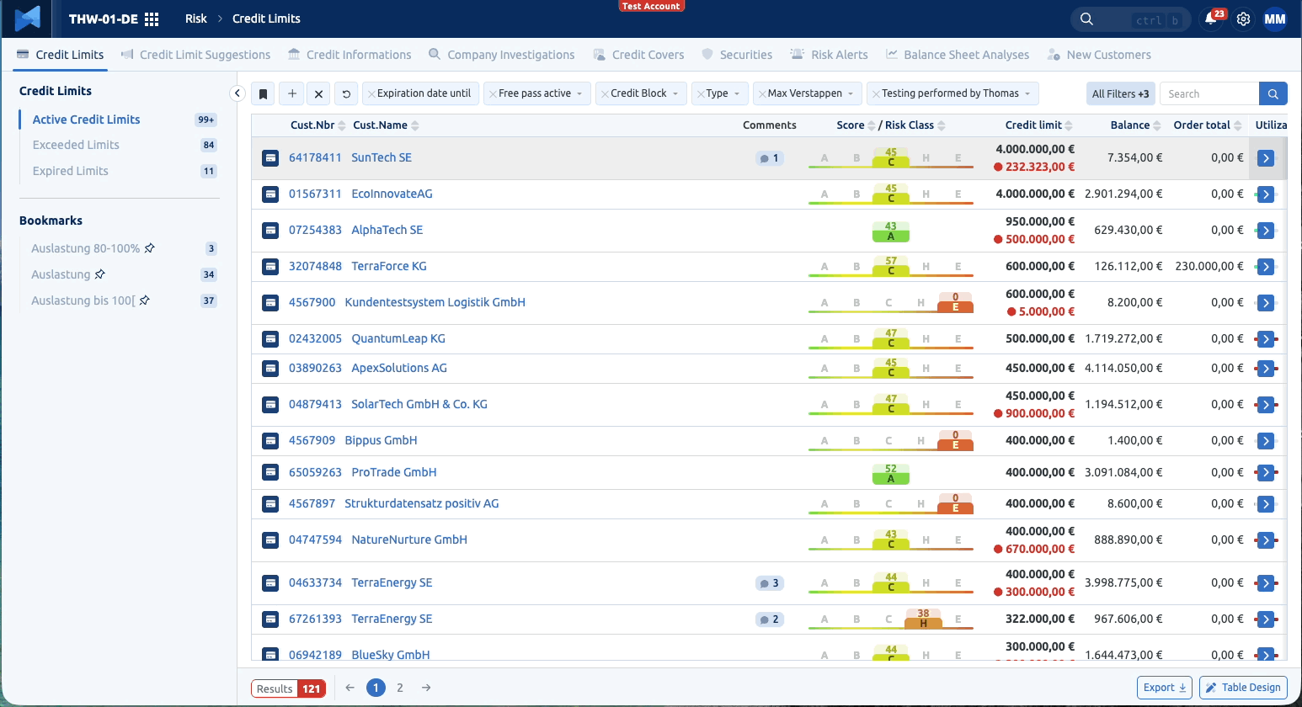
Task: Open notifications bell with 23 badge
Action: (x=1211, y=19)
